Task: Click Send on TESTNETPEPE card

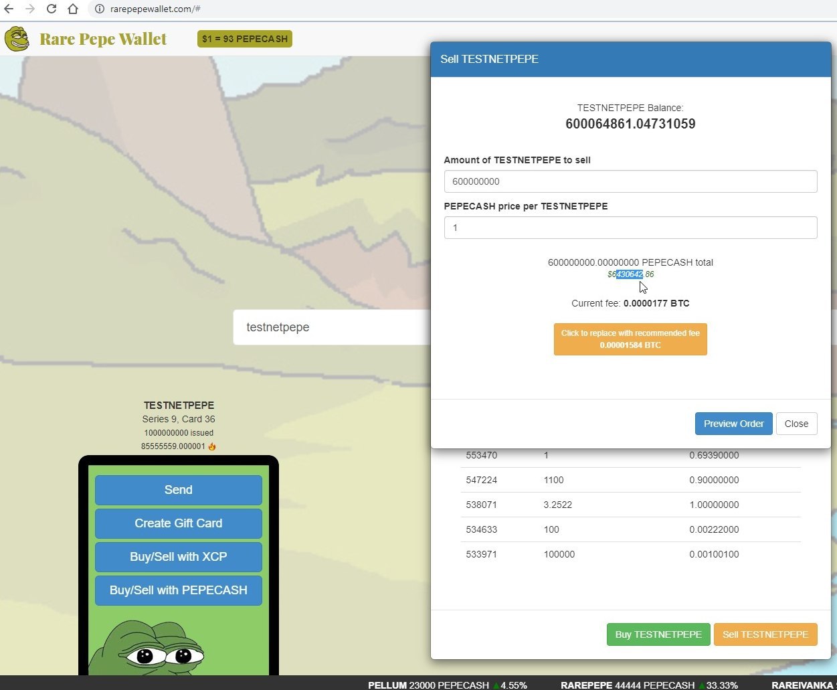Action: point(179,490)
